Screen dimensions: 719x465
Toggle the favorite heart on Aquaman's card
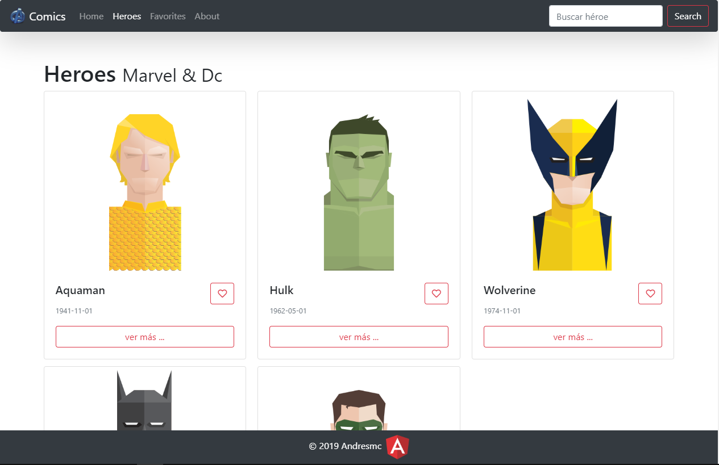click(x=222, y=294)
